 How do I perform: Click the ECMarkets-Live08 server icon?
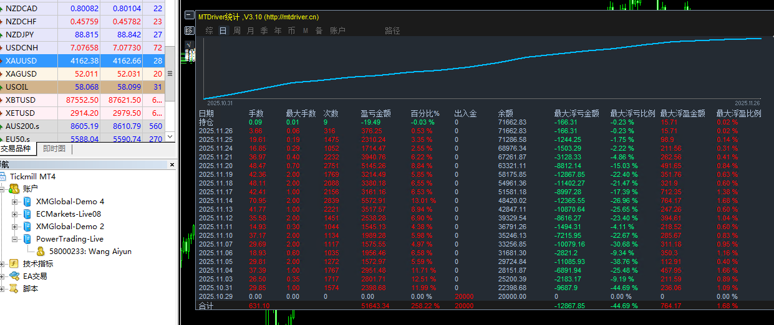point(27,214)
